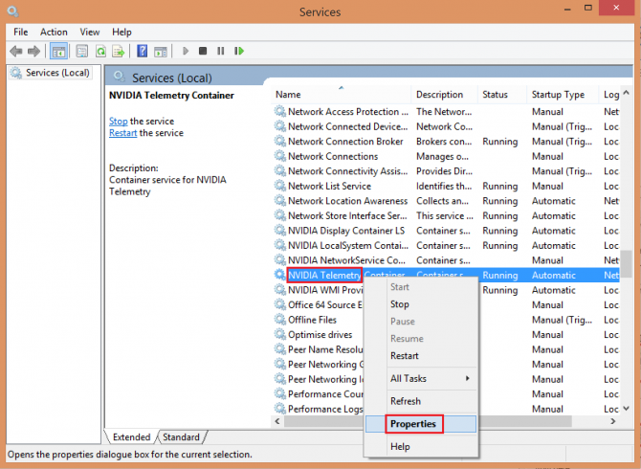Viewport: 641px width, 469px height.
Task: Click the horizontal scrollbar left arrow
Action: tap(277, 421)
